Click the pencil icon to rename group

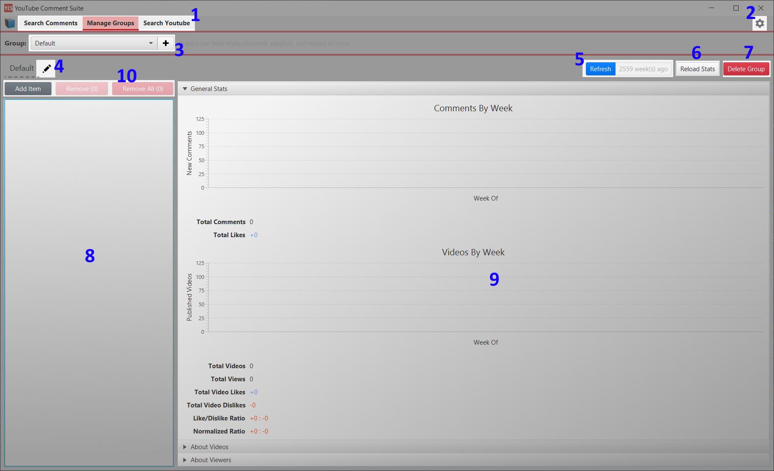point(47,68)
